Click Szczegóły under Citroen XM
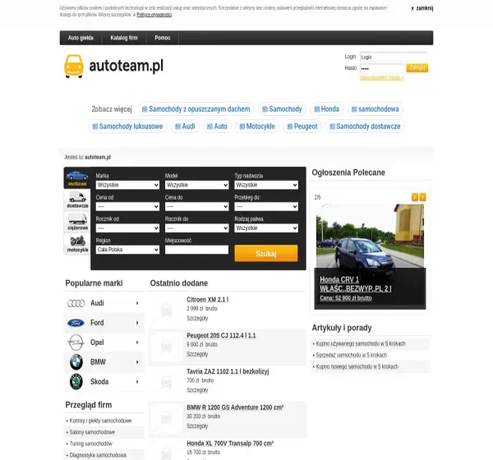This screenshot has height=460, width=493. click(x=197, y=318)
